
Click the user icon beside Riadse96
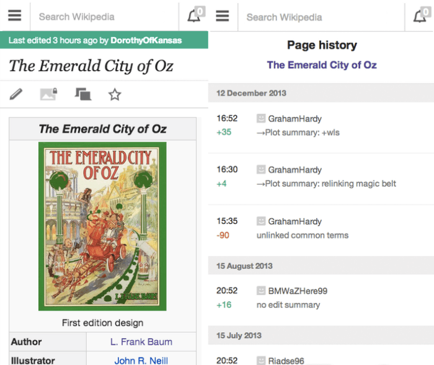261,360
